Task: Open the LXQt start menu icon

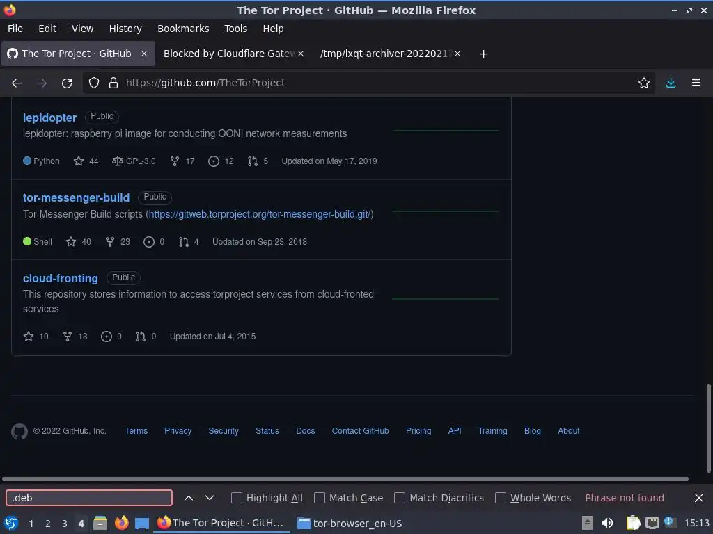Action: (x=11, y=524)
